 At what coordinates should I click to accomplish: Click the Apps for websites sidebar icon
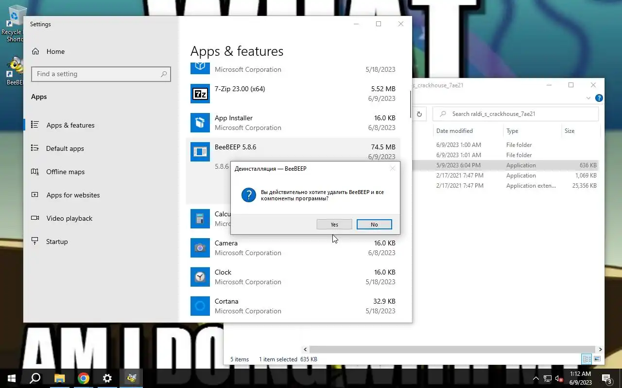pyautogui.click(x=35, y=194)
